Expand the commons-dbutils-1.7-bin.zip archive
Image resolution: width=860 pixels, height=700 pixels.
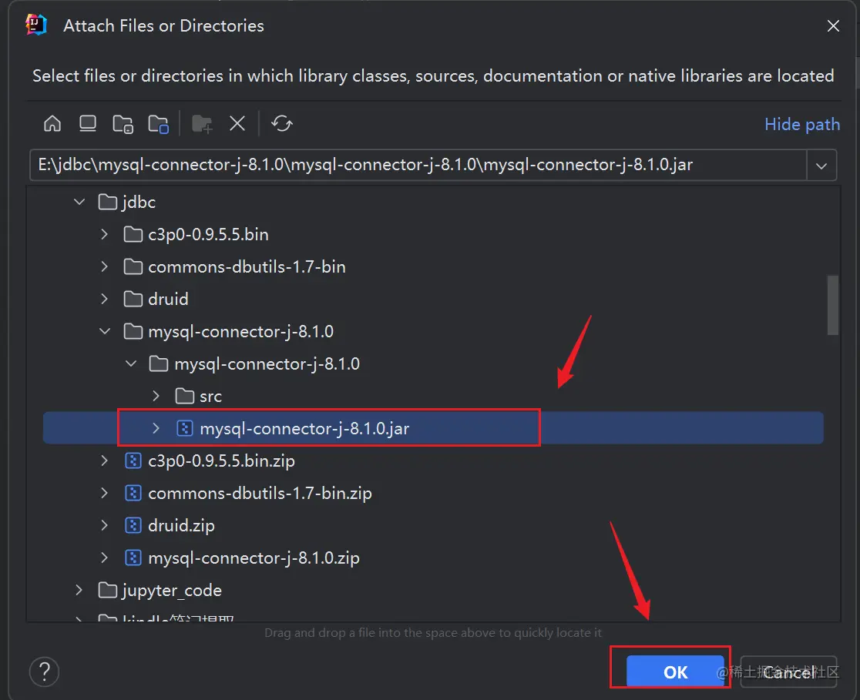(104, 493)
